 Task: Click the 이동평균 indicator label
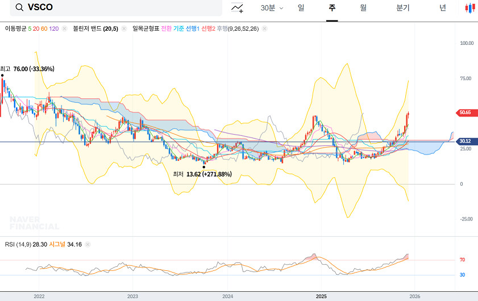click(15, 28)
